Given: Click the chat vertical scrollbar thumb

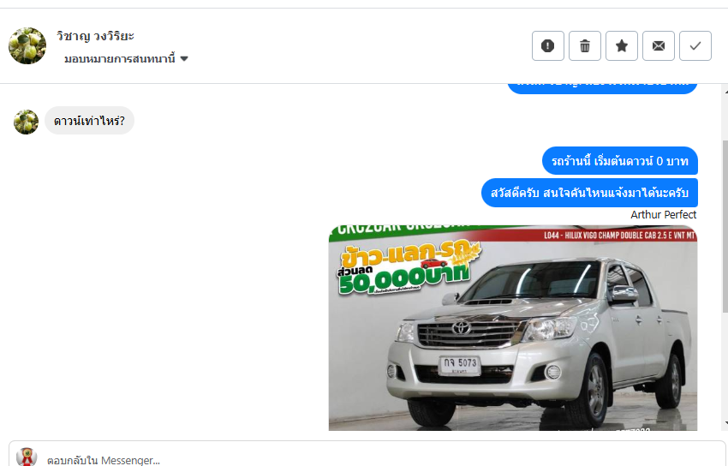Looking at the screenshot, I should click(725, 226).
